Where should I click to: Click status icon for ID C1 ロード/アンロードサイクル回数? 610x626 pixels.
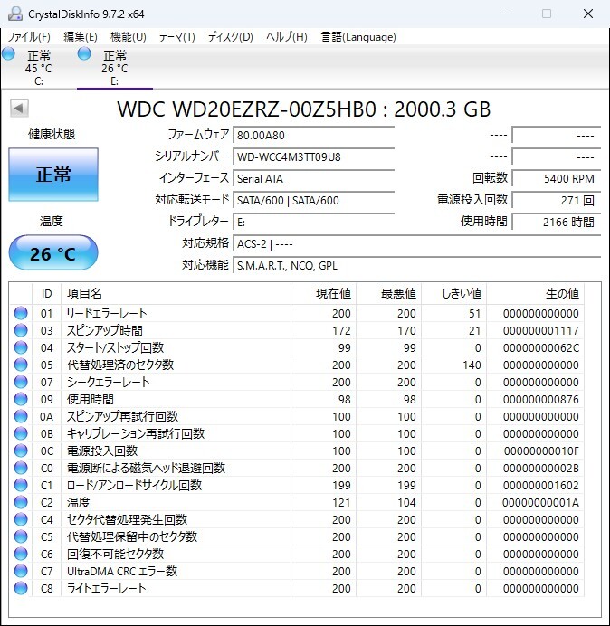[21, 485]
